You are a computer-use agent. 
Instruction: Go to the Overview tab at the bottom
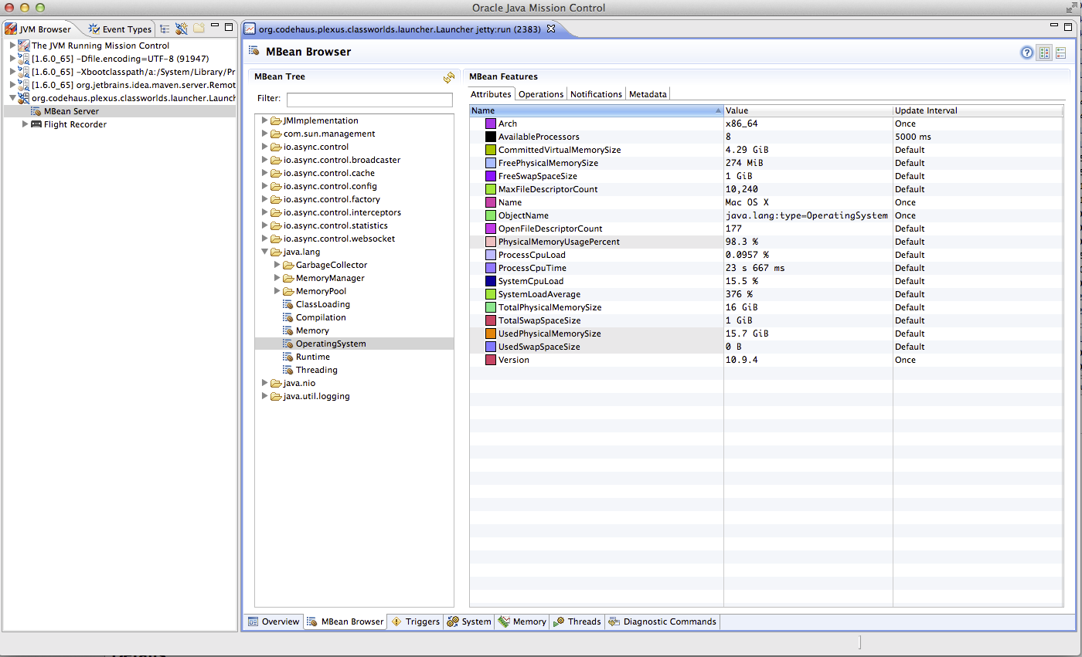coord(274,621)
